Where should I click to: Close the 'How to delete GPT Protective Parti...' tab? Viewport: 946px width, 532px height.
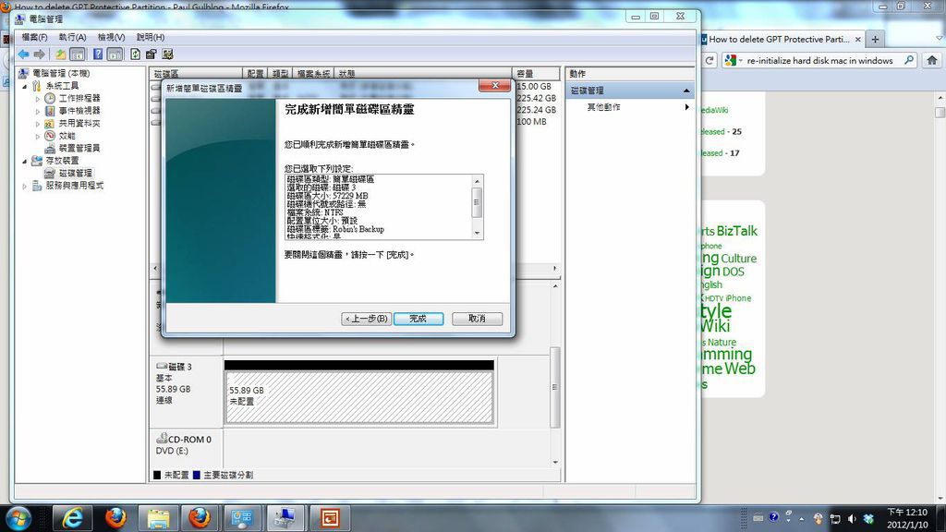[858, 39]
